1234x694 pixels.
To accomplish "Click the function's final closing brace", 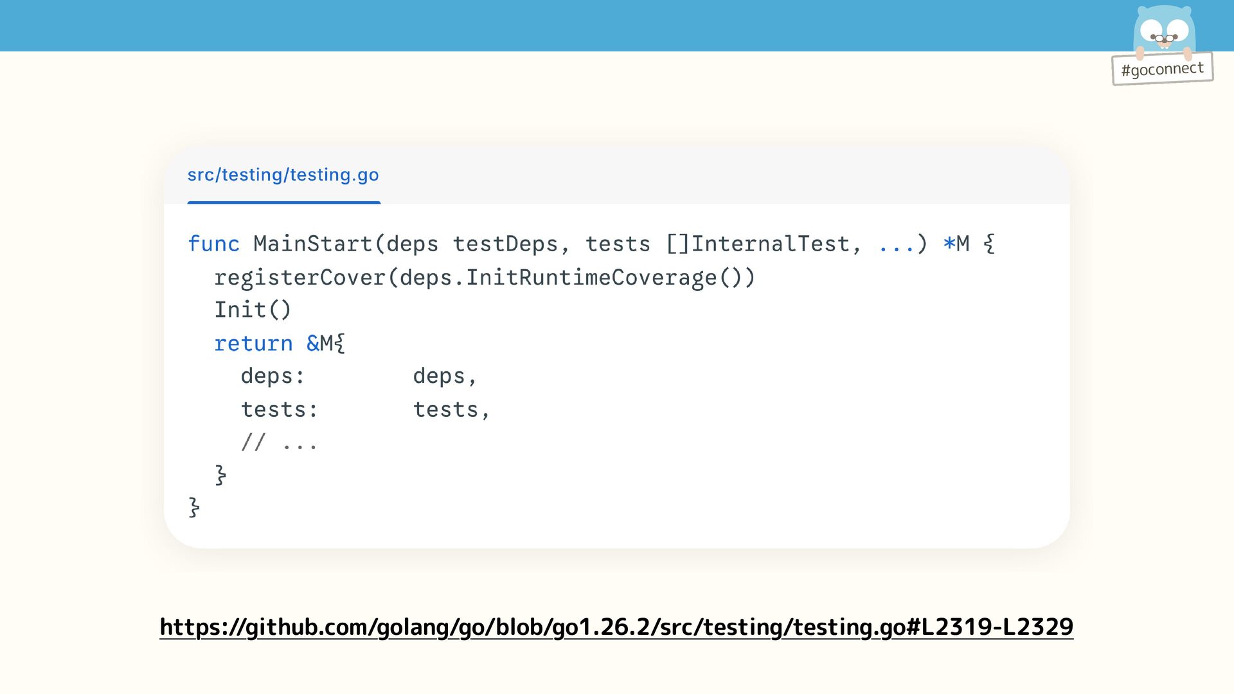I will click(x=194, y=508).
